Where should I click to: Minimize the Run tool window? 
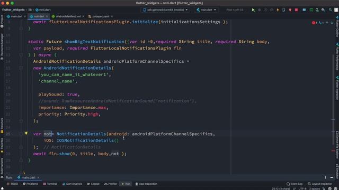[332, 177]
